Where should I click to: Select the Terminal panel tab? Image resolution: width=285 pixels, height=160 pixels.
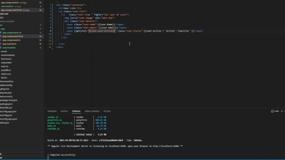click(76, 111)
